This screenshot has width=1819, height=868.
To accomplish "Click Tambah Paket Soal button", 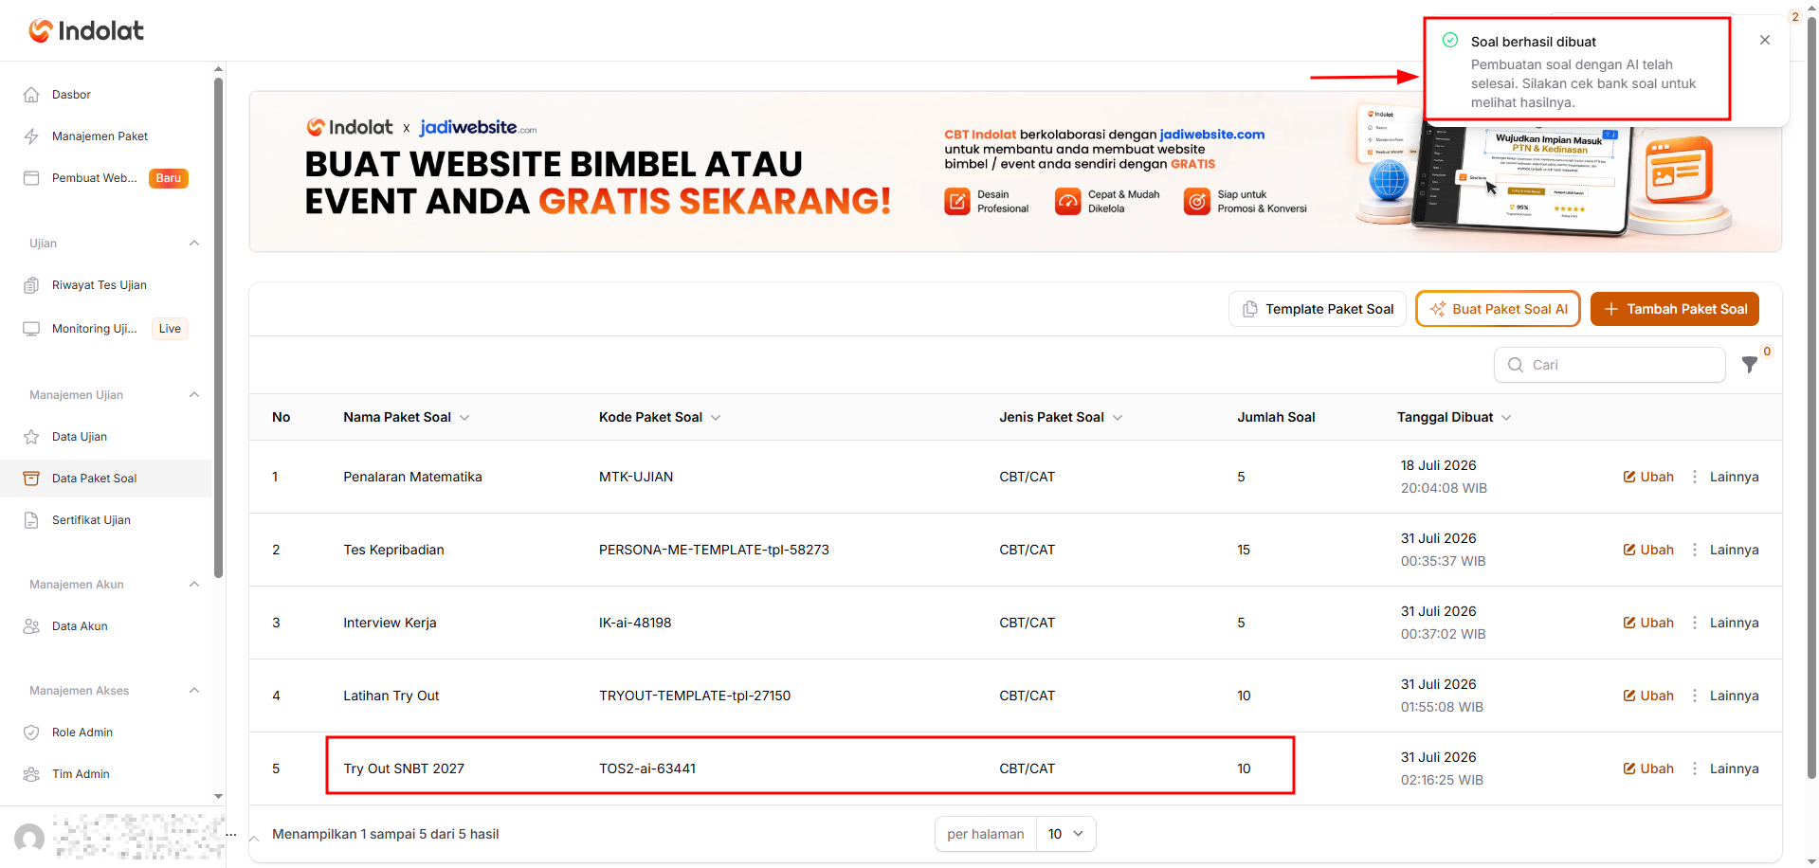I will coord(1675,309).
